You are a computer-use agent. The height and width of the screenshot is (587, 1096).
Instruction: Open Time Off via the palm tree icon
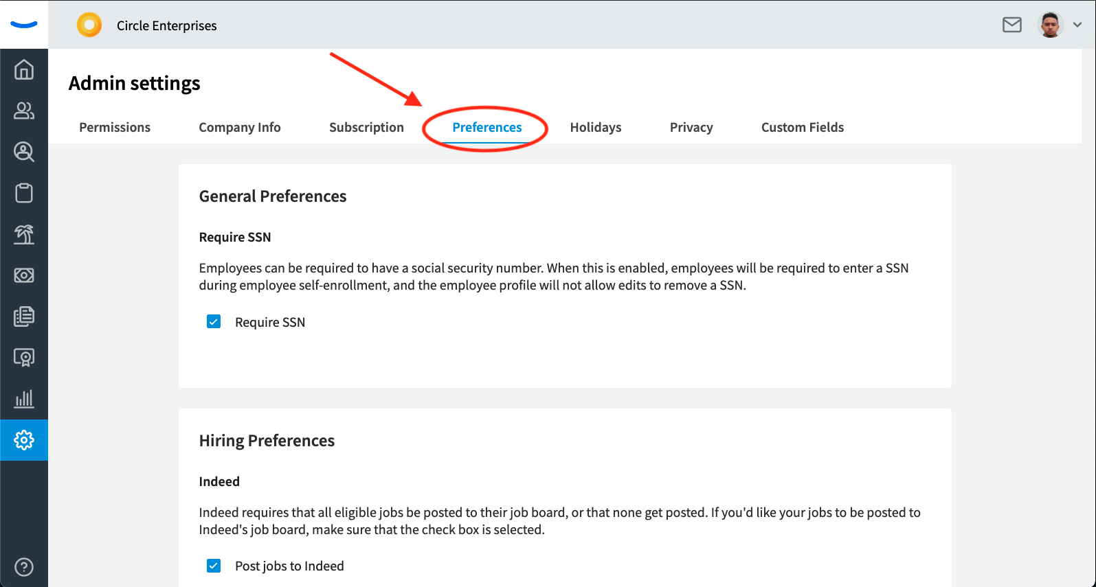click(24, 234)
